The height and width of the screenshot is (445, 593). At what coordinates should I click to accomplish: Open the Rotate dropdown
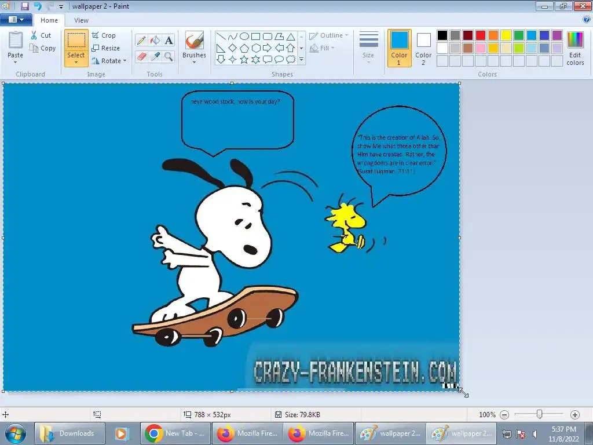[108, 61]
